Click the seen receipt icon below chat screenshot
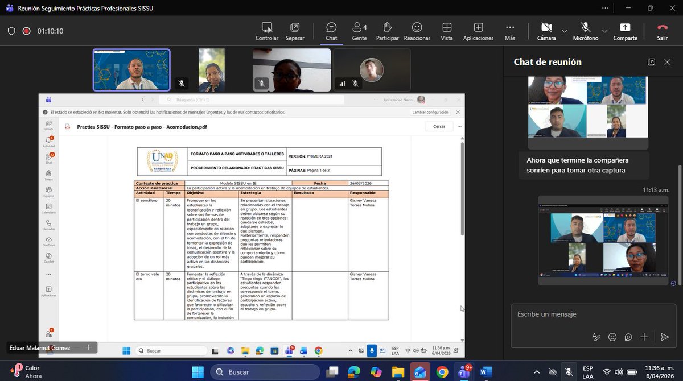The width and height of the screenshot is (683, 381). click(673, 283)
